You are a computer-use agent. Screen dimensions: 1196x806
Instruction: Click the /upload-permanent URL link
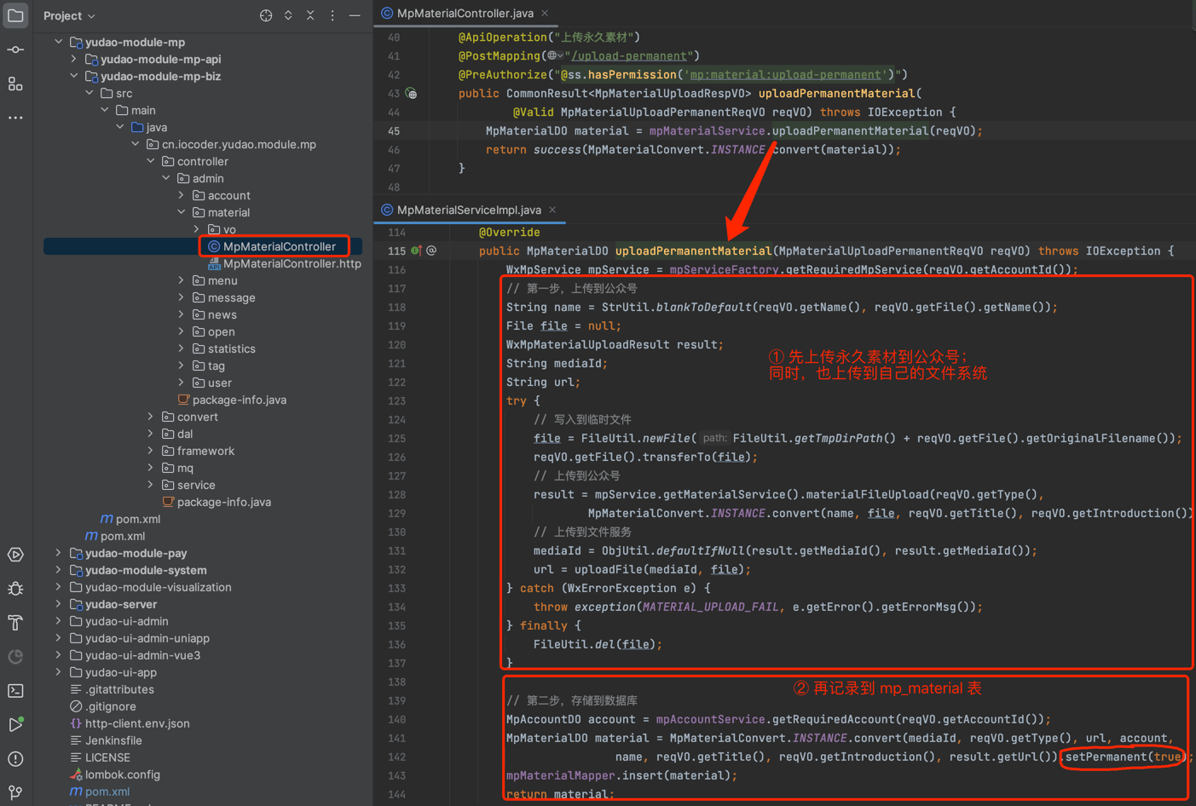[x=629, y=55]
